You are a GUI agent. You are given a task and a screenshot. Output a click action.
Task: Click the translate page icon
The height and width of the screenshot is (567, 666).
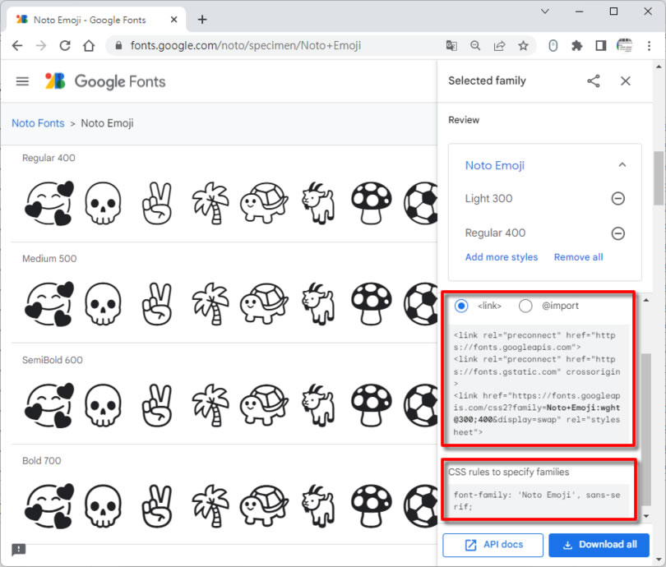(451, 45)
